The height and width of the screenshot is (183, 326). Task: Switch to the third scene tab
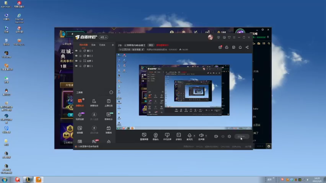pos(102,45)
